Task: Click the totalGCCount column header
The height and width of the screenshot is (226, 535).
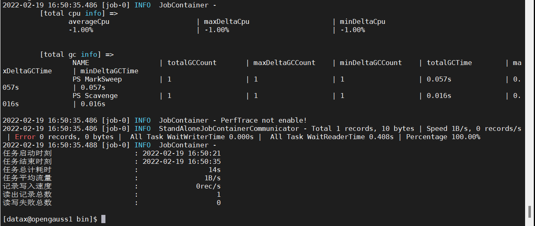Action: pos(192,63)
